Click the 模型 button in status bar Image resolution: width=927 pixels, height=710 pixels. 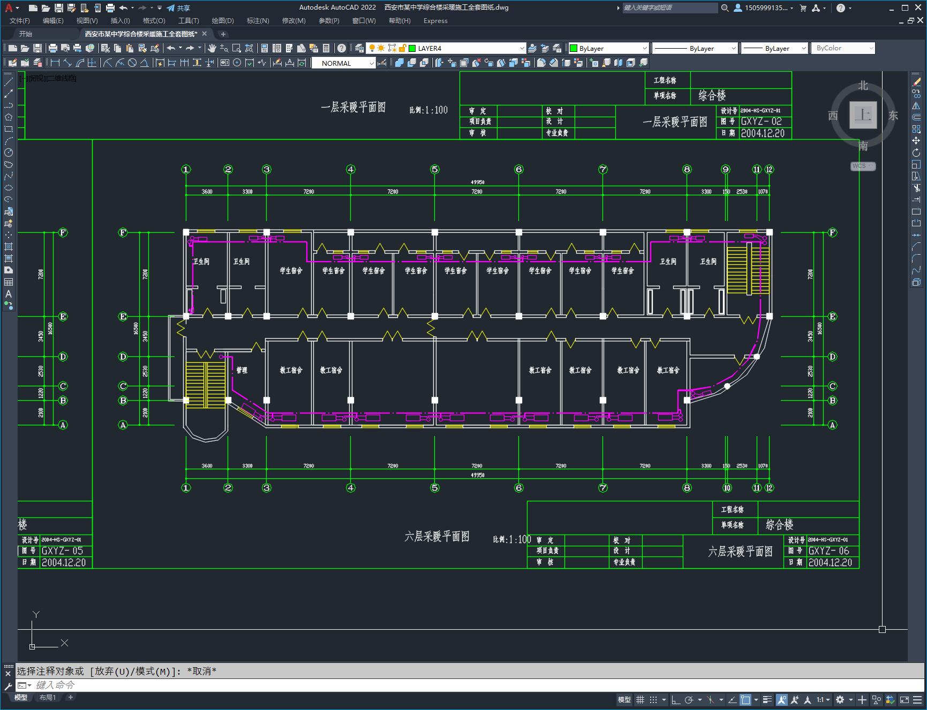[624, 699]
